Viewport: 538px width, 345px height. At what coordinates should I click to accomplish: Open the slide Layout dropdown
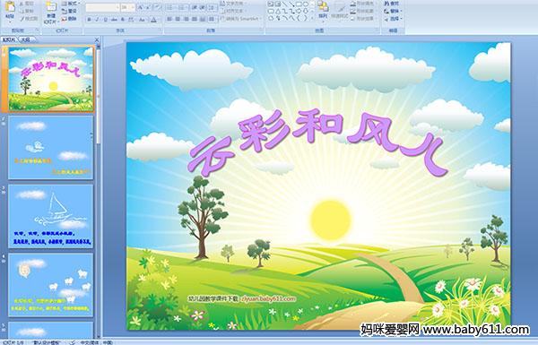pyautogui.click(x=70, y=4)
